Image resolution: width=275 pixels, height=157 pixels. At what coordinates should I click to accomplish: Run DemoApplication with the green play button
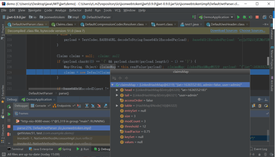pyautogui.click(x=238, y=17)
